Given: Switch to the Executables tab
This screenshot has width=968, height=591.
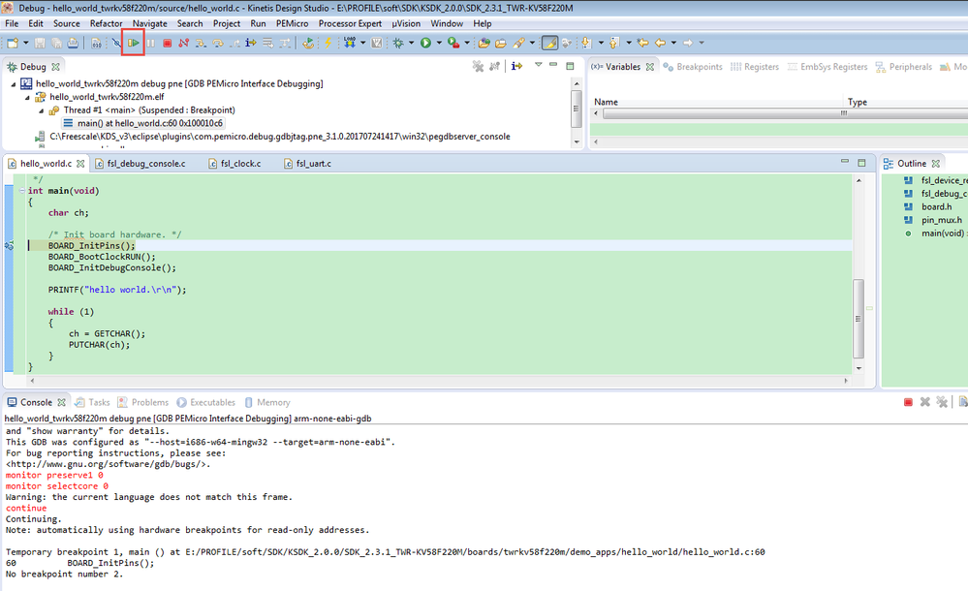Looking at the screenshot, I should pos(206,403).
